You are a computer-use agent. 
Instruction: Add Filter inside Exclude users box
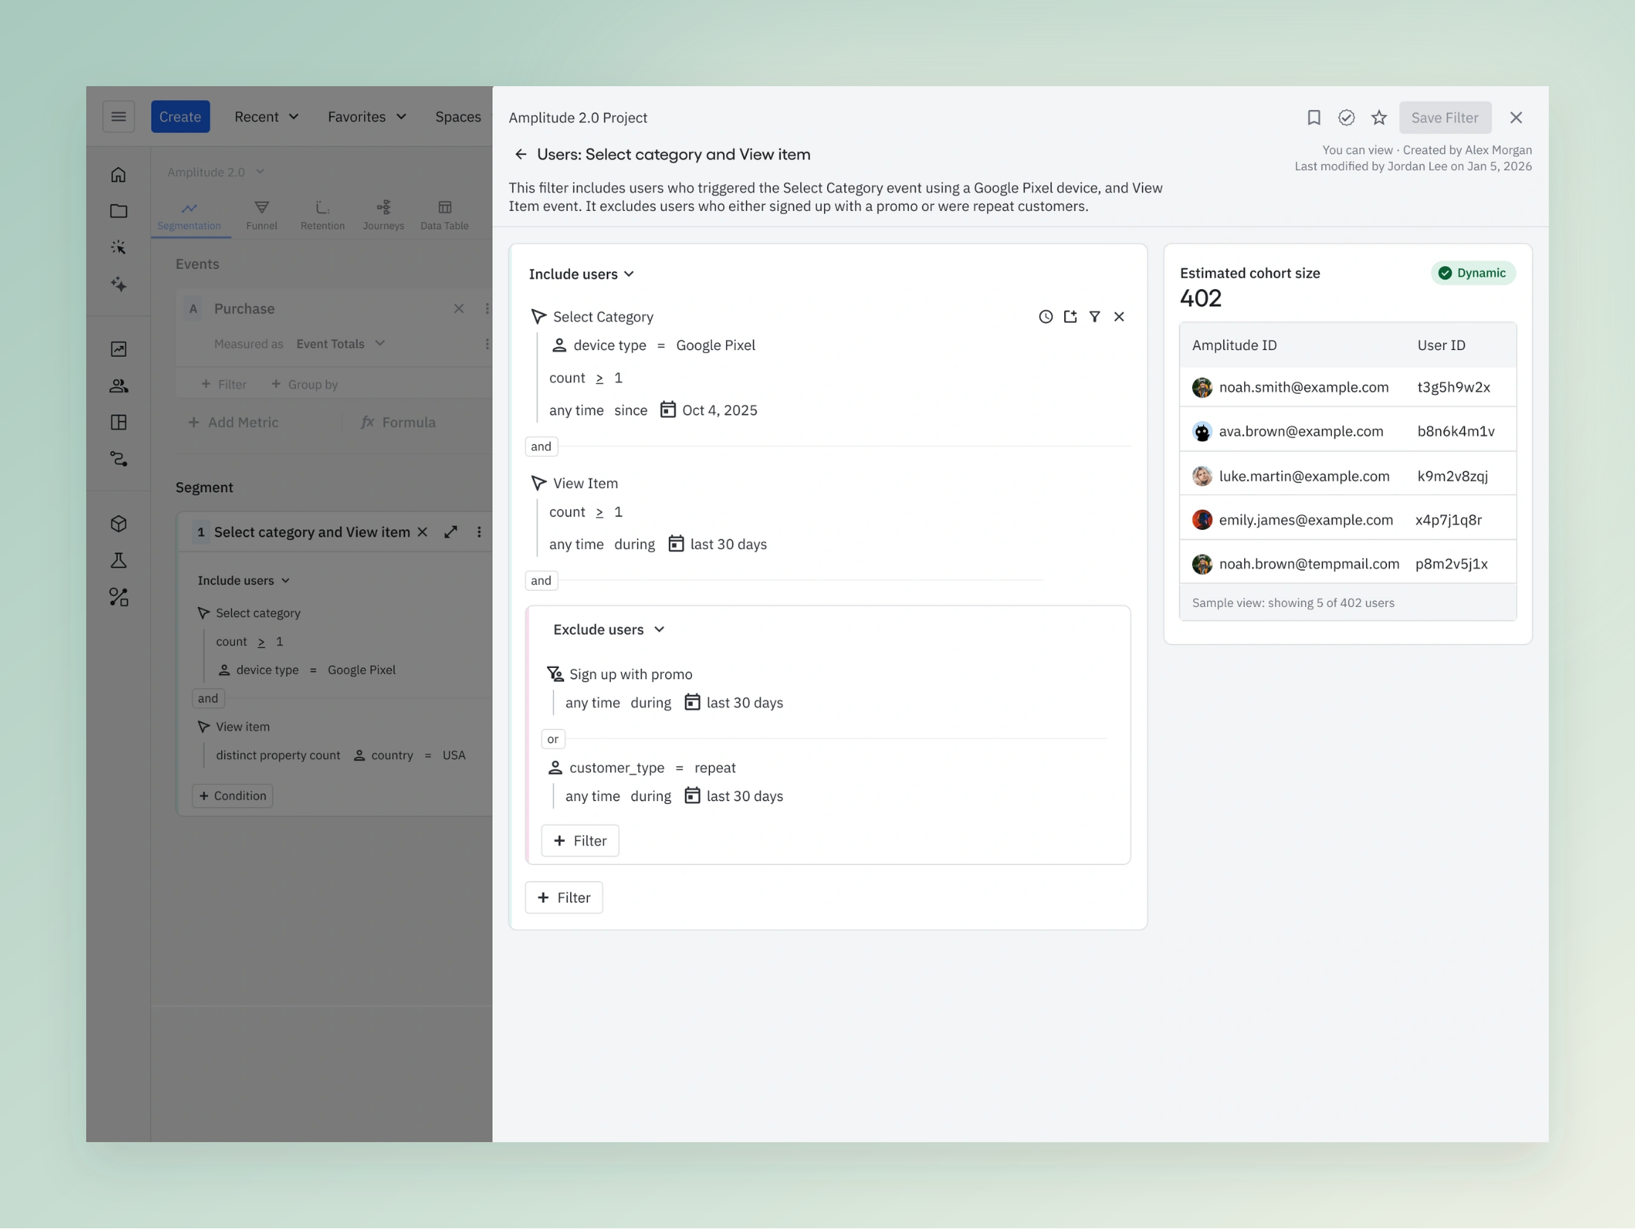(x=580, y=841)
